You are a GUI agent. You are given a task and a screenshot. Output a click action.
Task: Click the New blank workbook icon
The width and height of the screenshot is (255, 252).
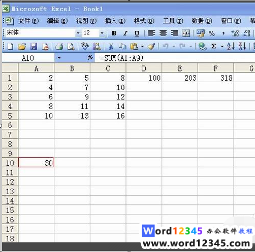[x=10, y=46]
